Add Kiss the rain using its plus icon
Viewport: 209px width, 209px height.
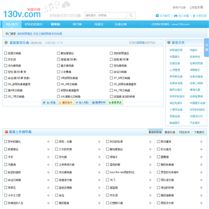(150, 172)
